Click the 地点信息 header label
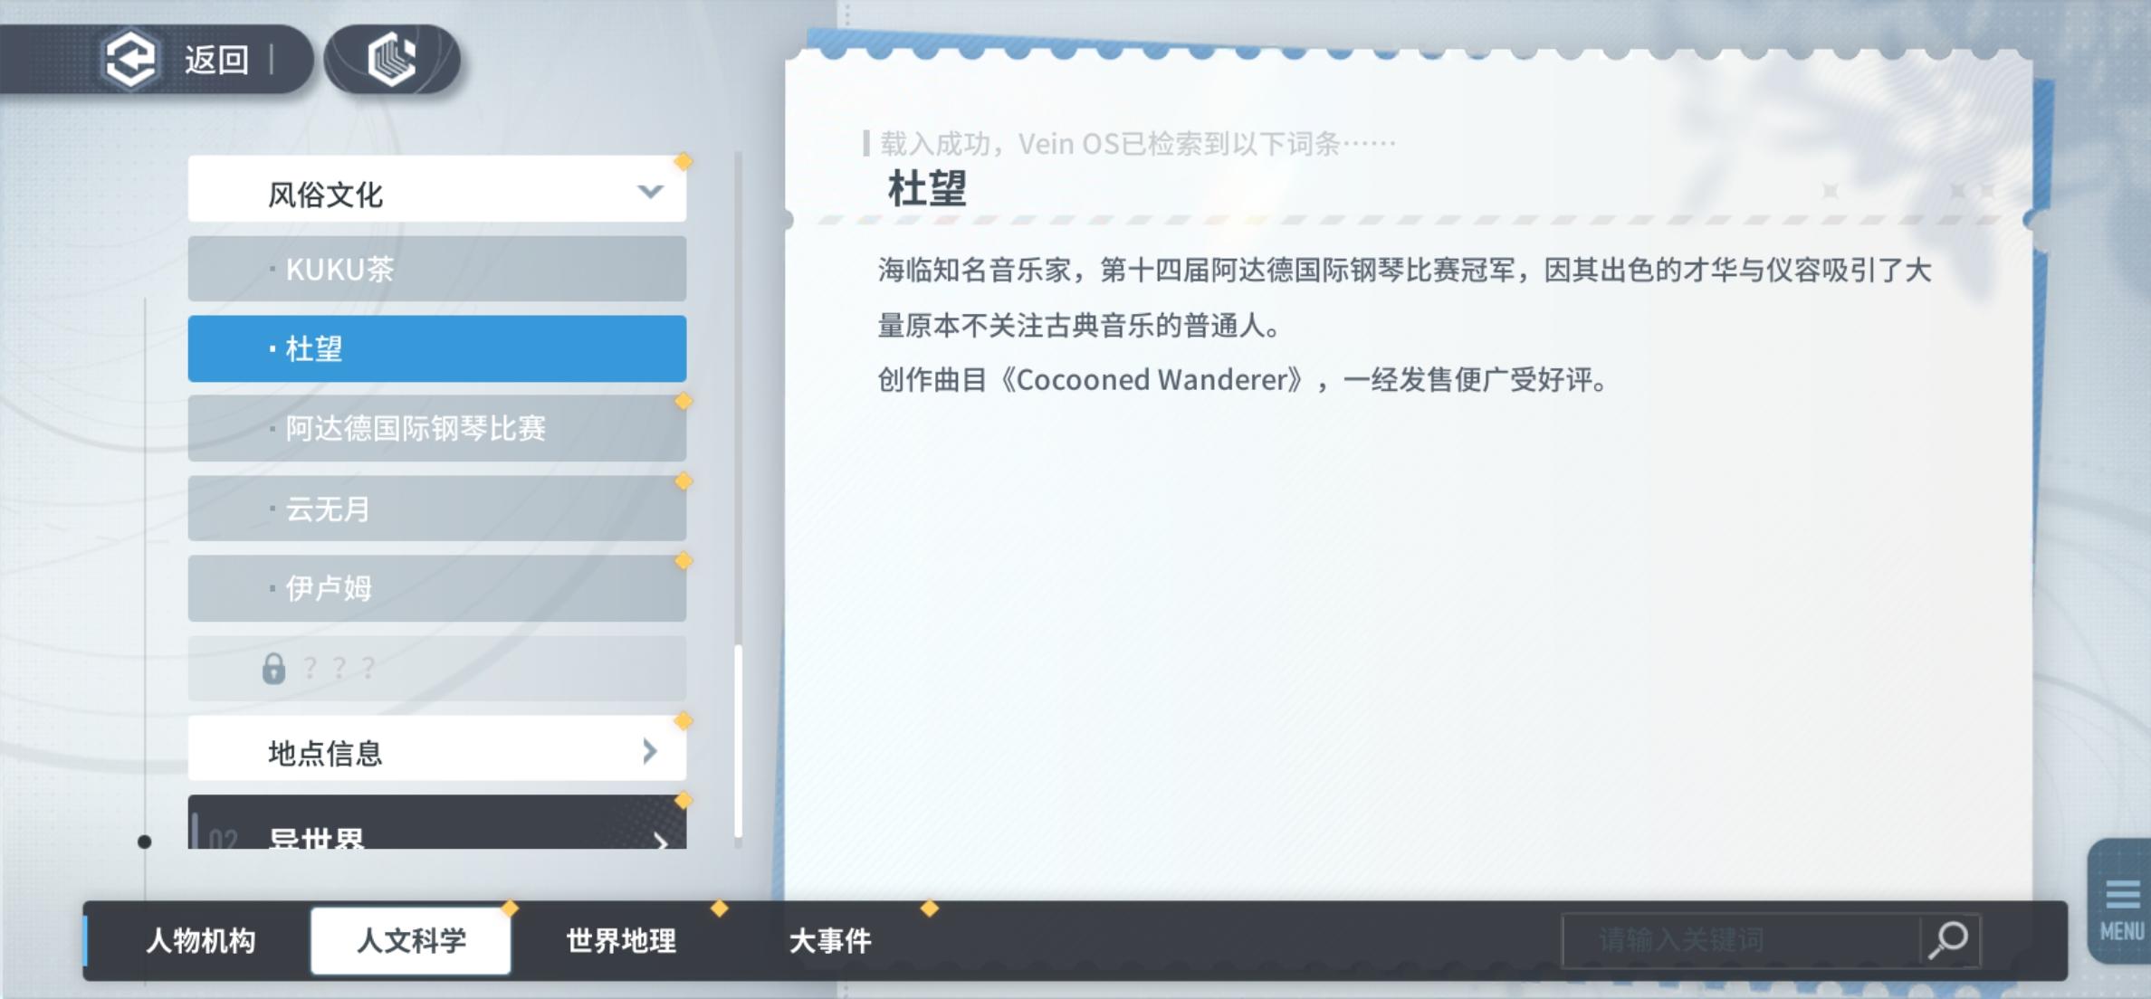2151x999 pixels. [325, 753]
